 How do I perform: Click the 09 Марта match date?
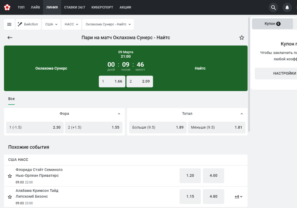126,52
